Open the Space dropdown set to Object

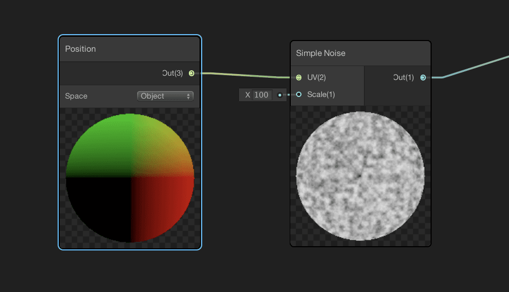coord(165,96)
